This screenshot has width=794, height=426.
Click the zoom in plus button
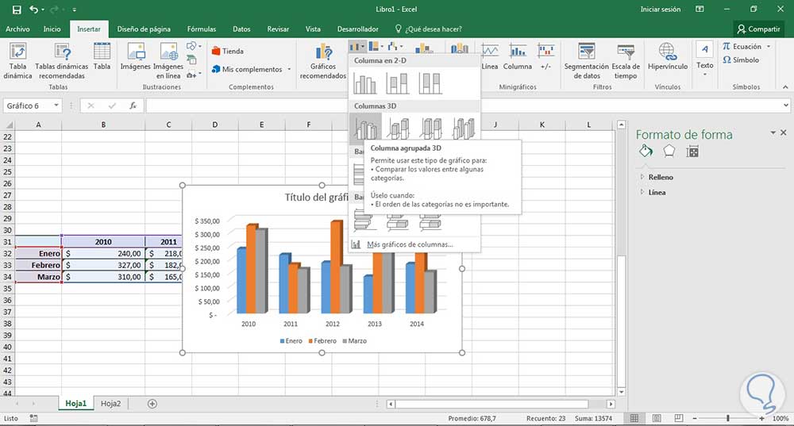[761, 418]
